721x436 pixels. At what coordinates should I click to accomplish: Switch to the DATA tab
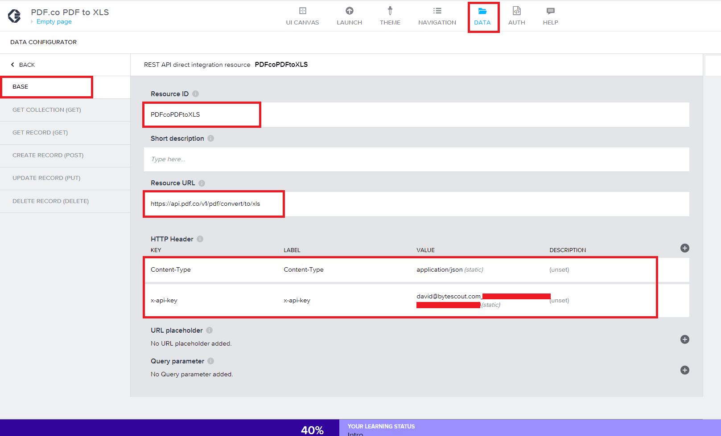point(482,16)
